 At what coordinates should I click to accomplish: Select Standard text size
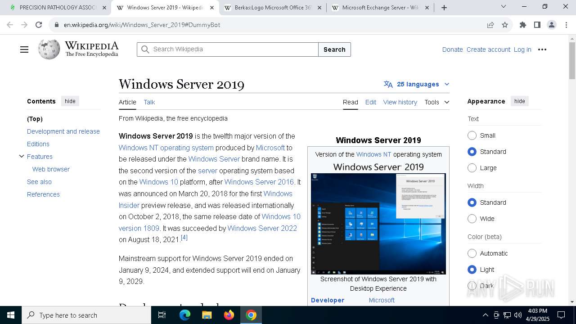[x=472, y=152]
